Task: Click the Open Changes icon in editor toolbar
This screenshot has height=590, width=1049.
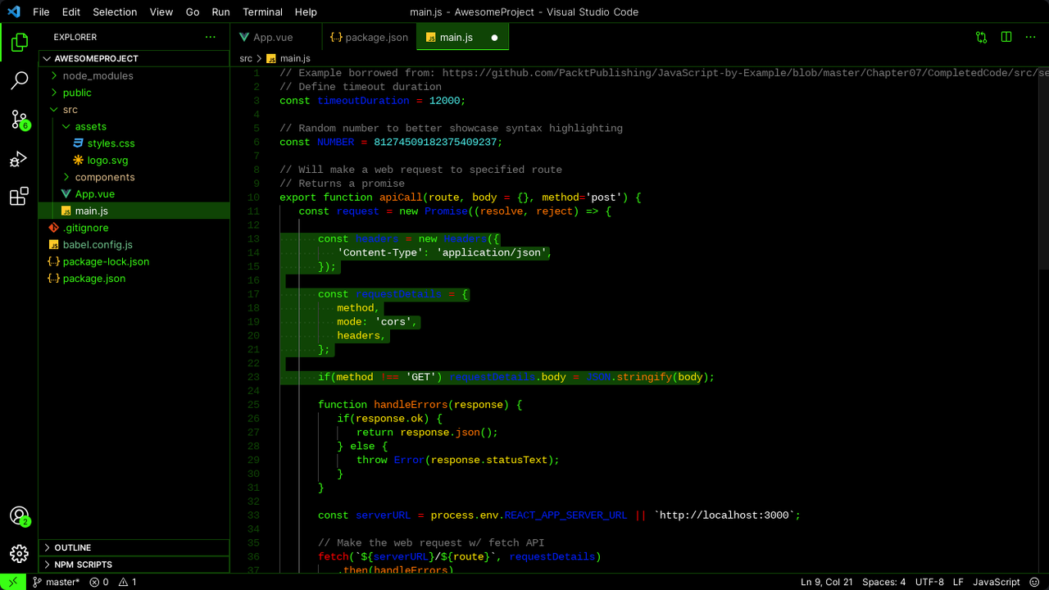Action: [981, 37]
